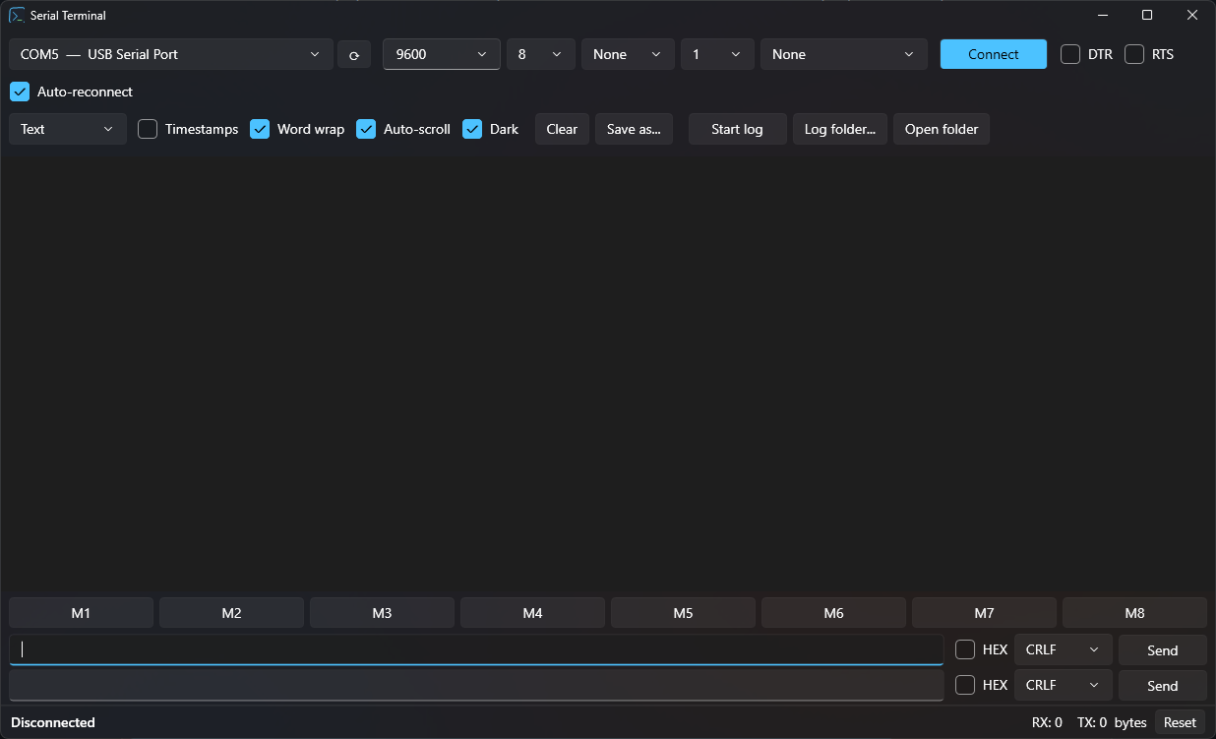Open the 9600 baud rate dropdown
Image resolution: width=1216 pixels, height=739 pixels.
point(442,54)
